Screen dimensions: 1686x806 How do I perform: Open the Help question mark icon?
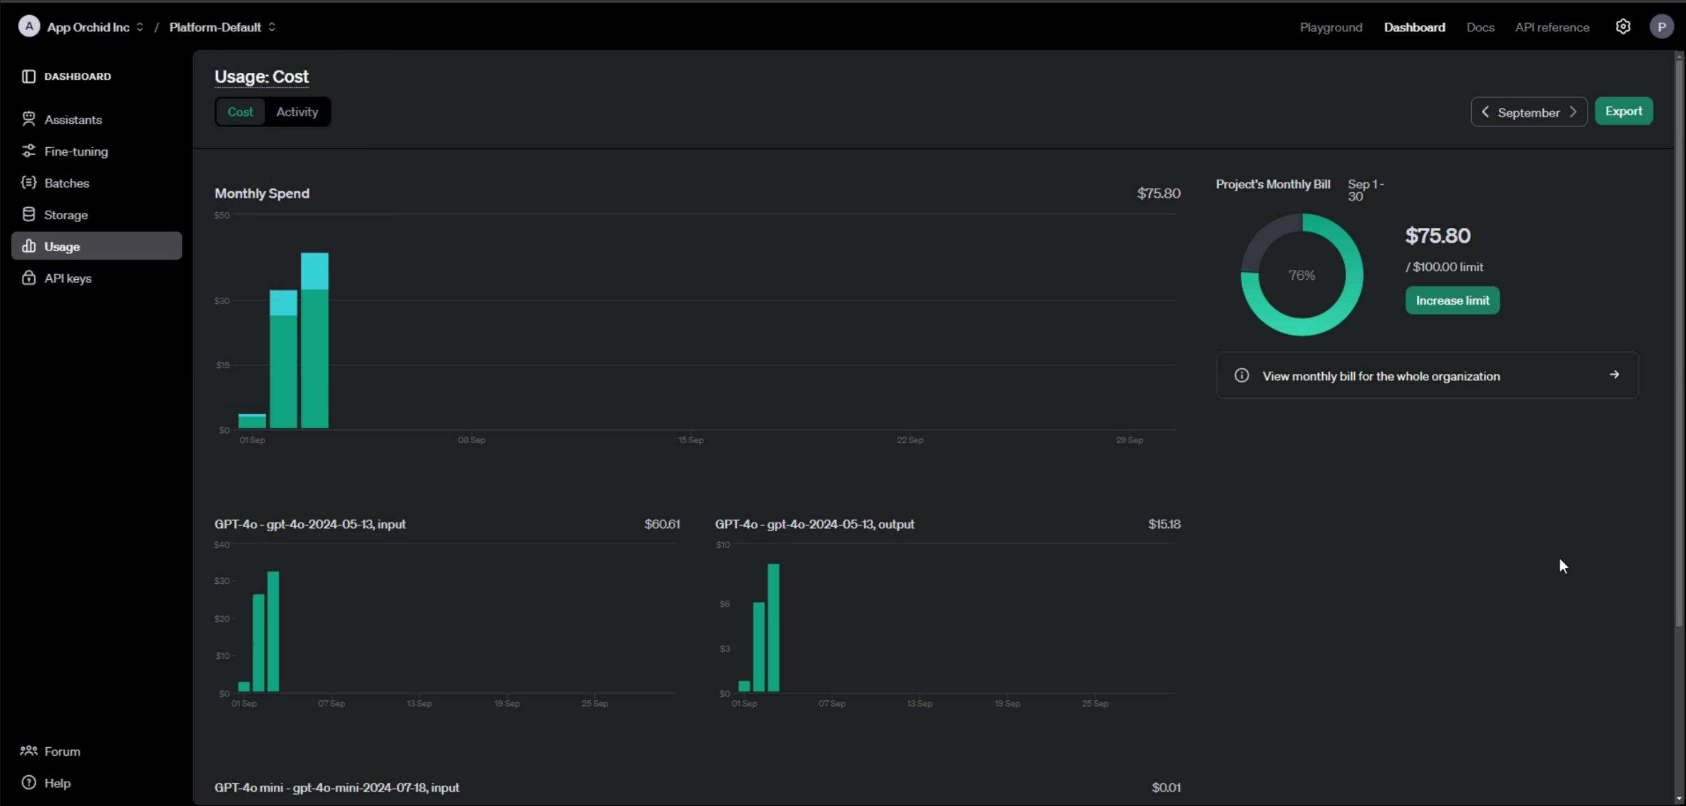point(28,782)
